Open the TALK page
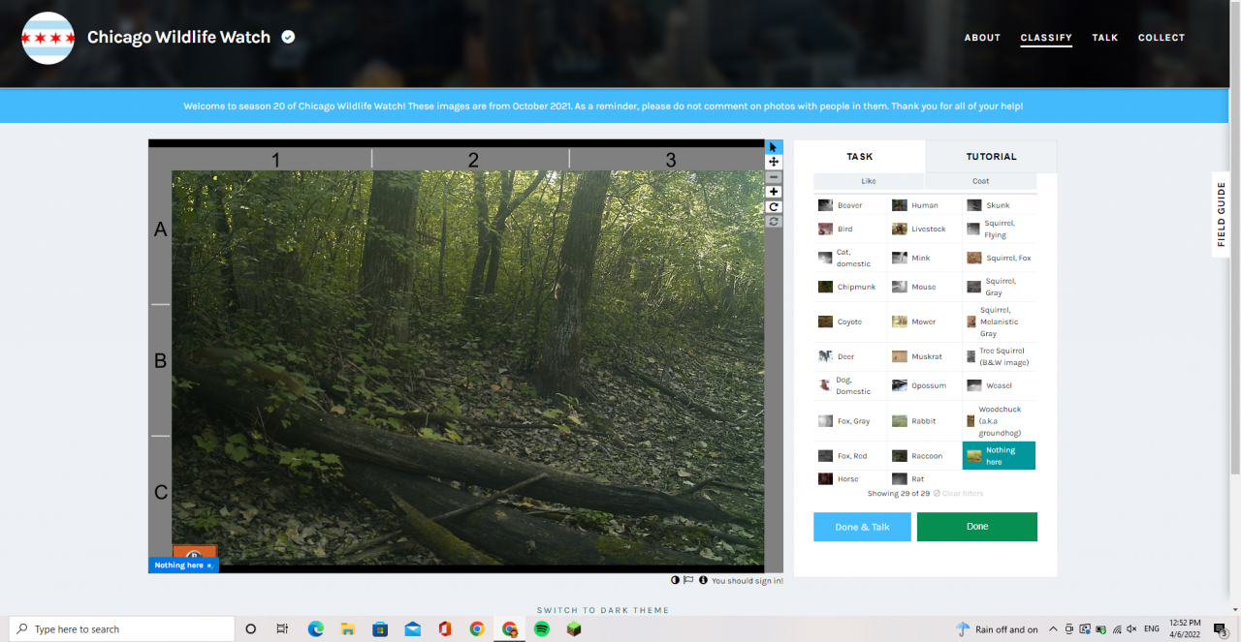1241x642 pixels. [1105, 38]
